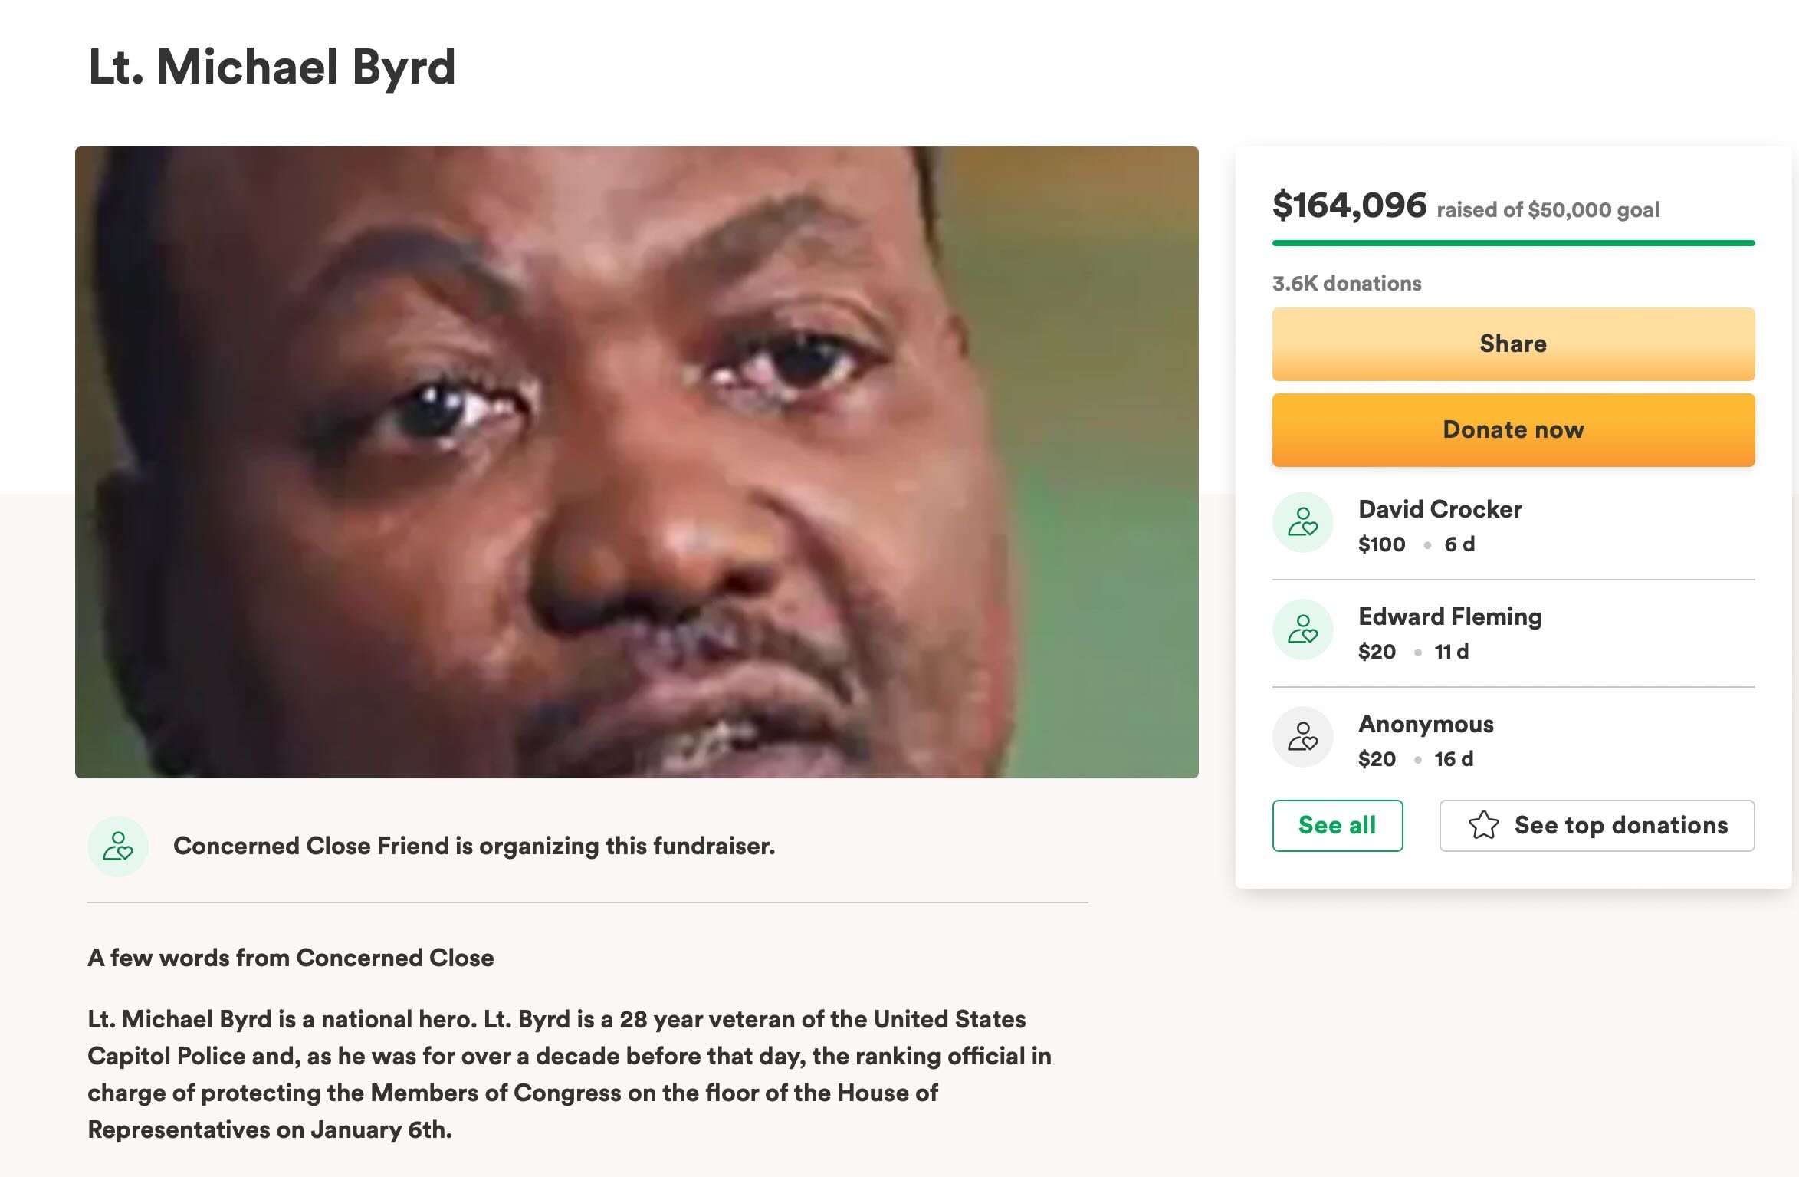
Task: Click David Crocker's donor avatar icon
Action: 1302,522
